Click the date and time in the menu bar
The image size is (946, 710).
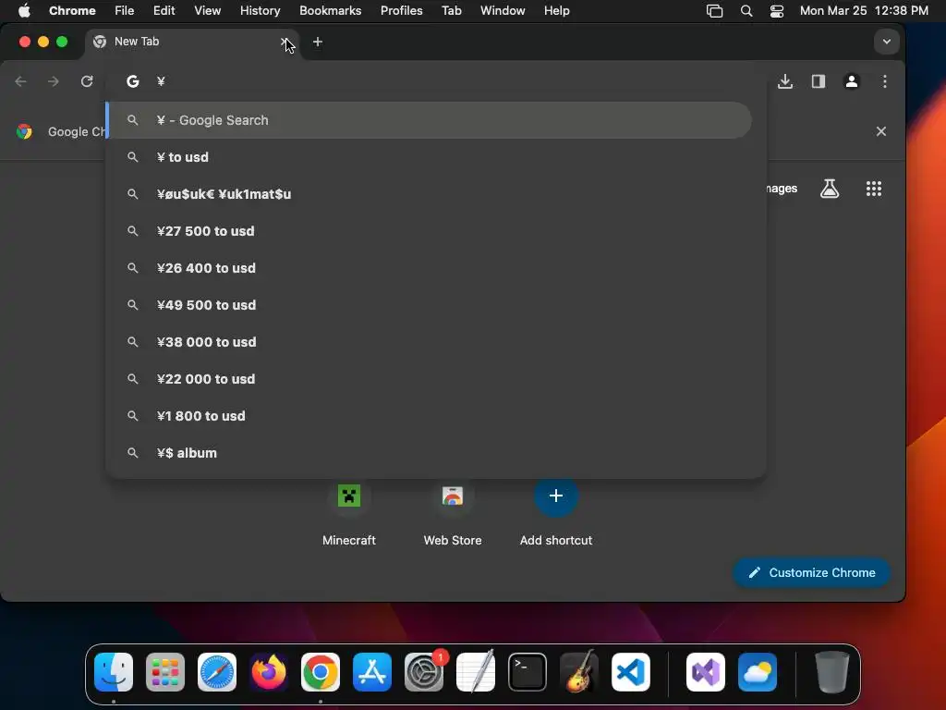click(864, 11)
